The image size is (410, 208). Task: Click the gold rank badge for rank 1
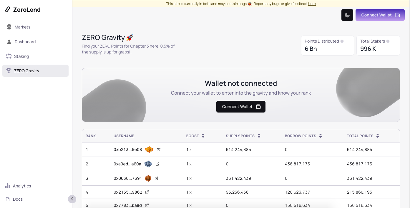pos(149,150)
